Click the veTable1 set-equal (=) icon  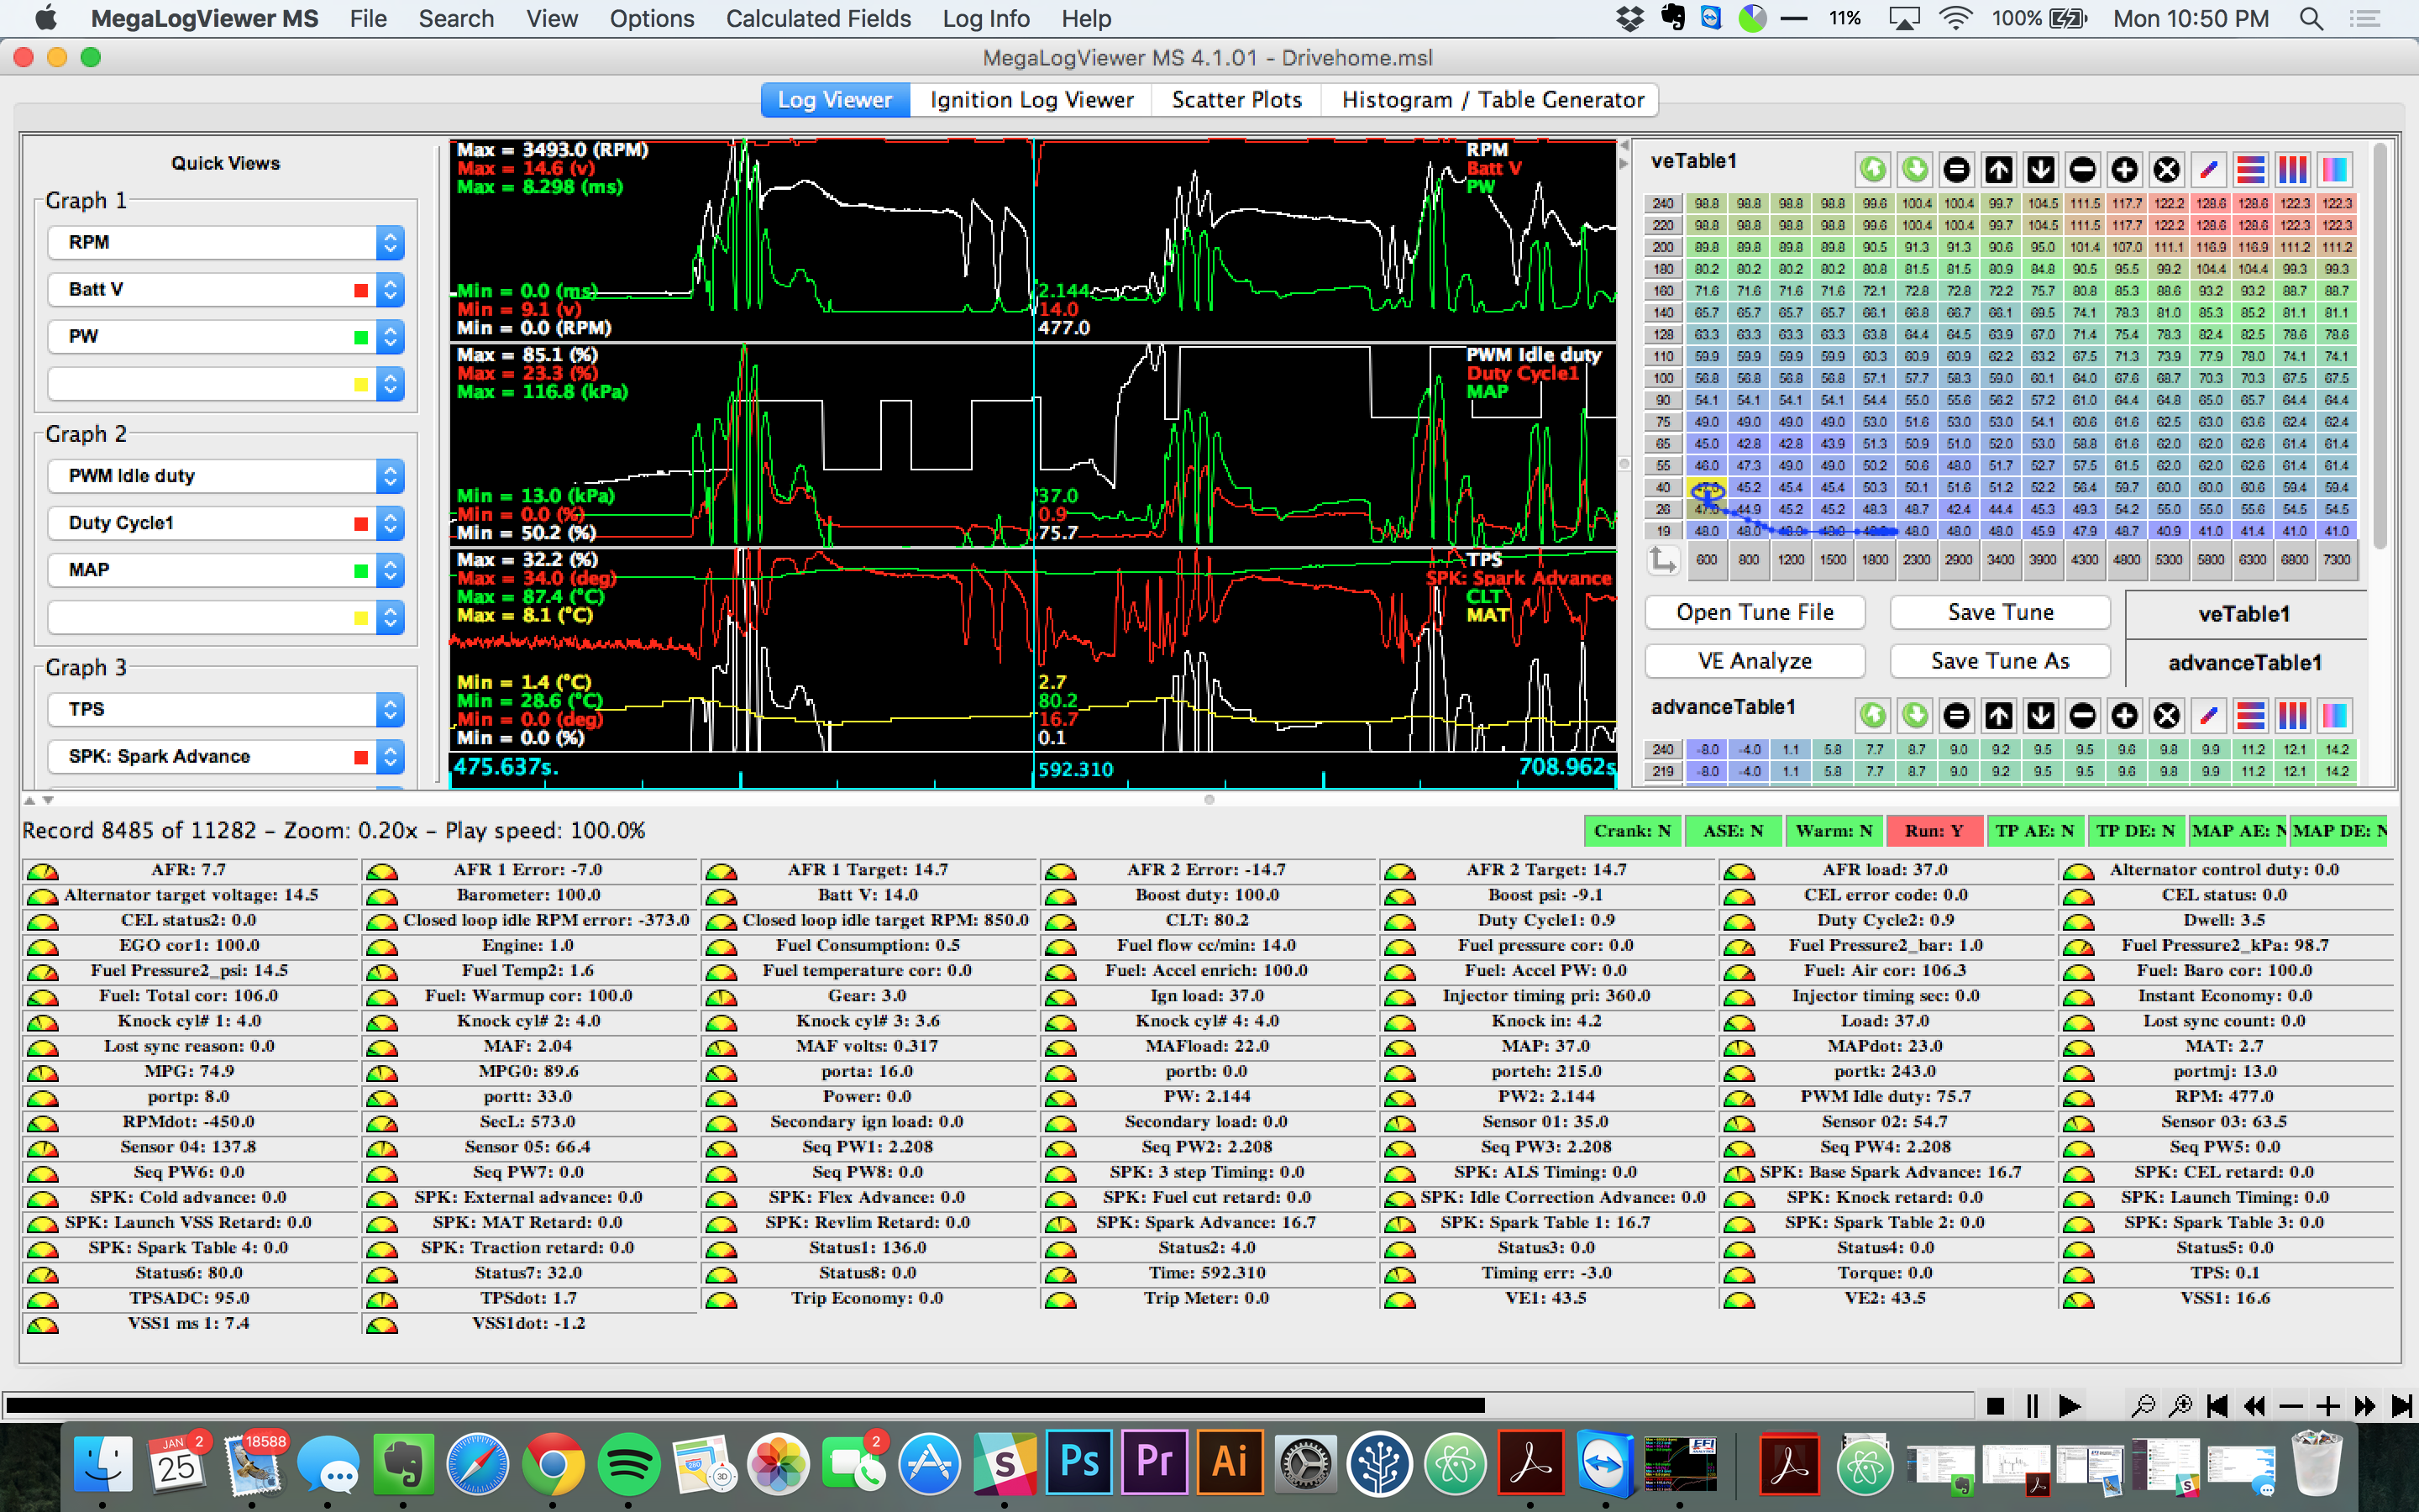(x=1956, y=170)
